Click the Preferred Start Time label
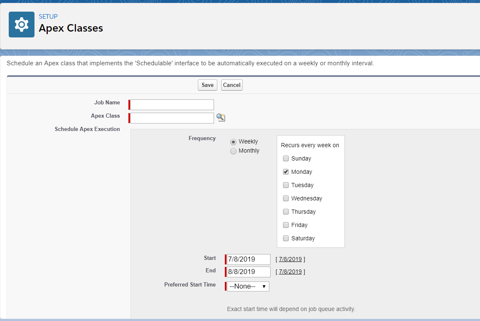This screenshot has height=321, width=480. pyautogui.click(x=190, y=284)
